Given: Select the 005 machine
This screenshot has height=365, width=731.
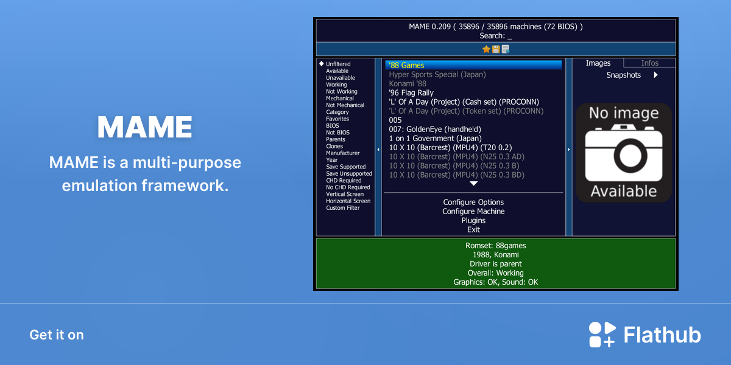Looking at the screenshot, I should (x=395, y=120).
